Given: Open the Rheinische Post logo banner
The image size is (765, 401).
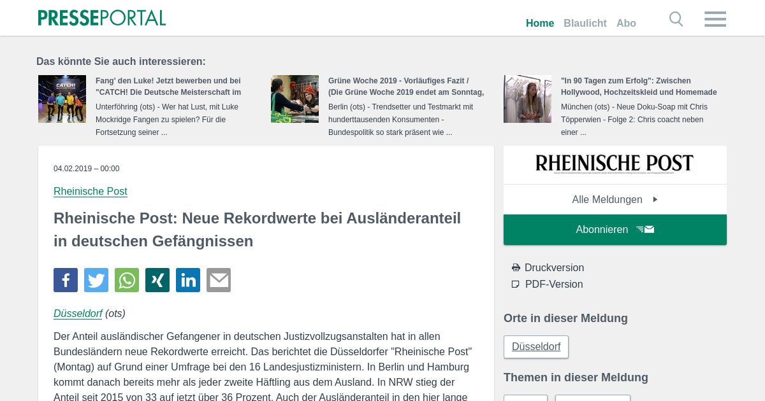Looking at the screenshot, I should 615,164.
